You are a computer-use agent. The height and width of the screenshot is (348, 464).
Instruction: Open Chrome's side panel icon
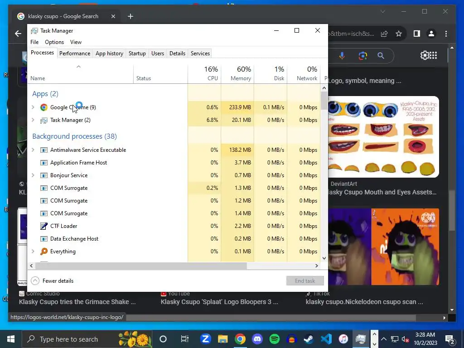[417, 34]
